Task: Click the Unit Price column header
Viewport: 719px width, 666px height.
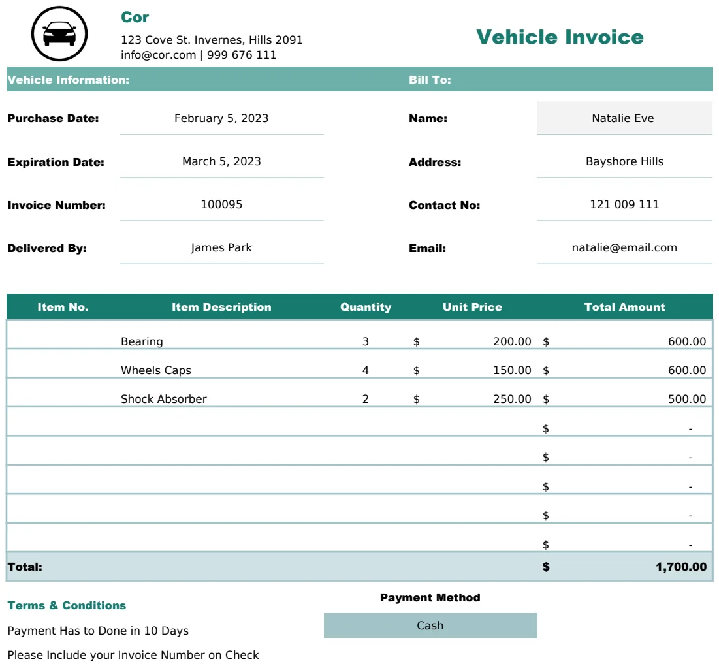Action: tap(472, 307)
